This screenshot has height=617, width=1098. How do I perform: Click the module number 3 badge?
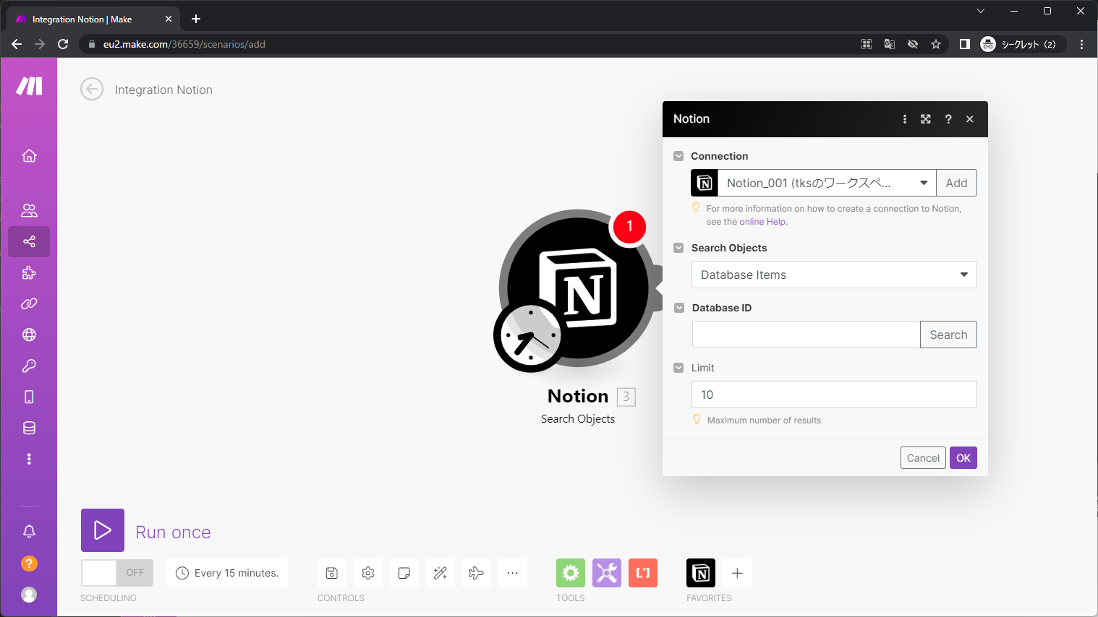pos(626,397)
